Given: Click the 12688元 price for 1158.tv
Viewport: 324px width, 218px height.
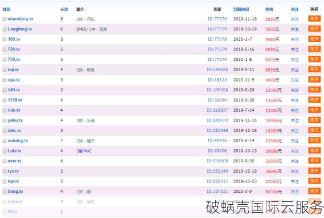Looking at the screenshot, I should click(274, 100).
